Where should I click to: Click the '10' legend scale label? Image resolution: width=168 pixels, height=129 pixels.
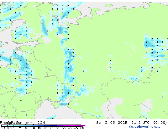(x=33, y=128)
